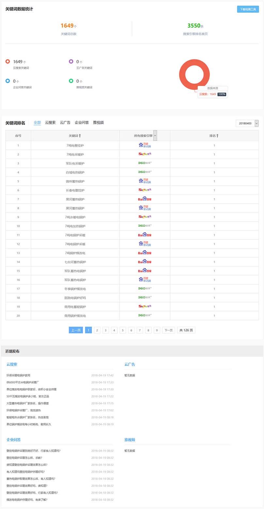
Task: Click the 360 search logo in row 3
Action: point(145,163)
